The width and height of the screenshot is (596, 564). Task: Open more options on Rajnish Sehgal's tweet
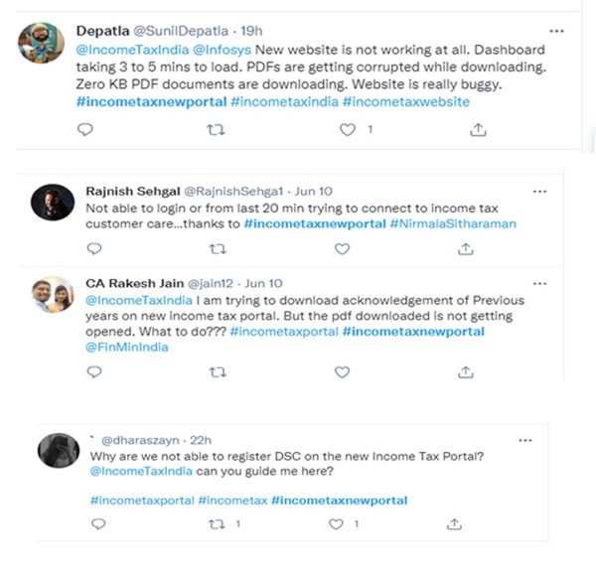[539, 190]
